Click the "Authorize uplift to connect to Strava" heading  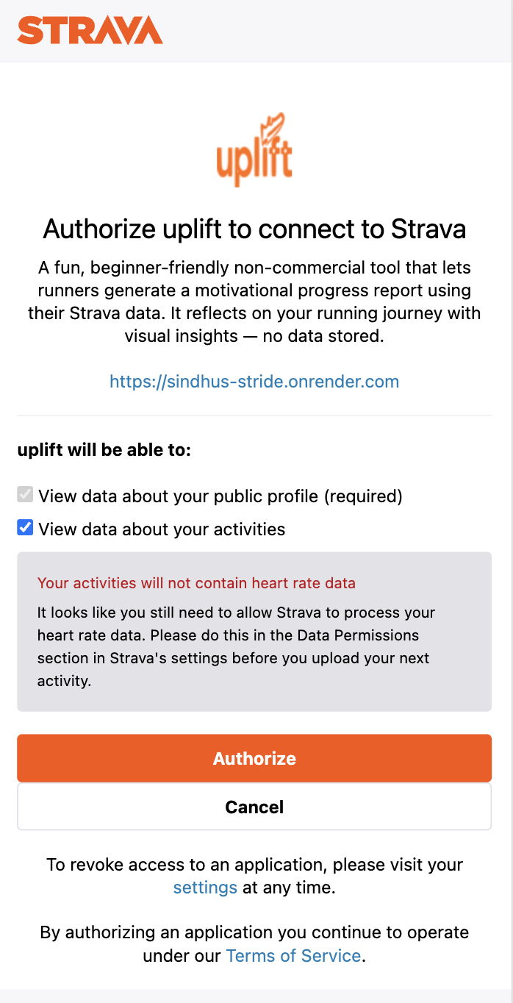[x=254, y=229]
